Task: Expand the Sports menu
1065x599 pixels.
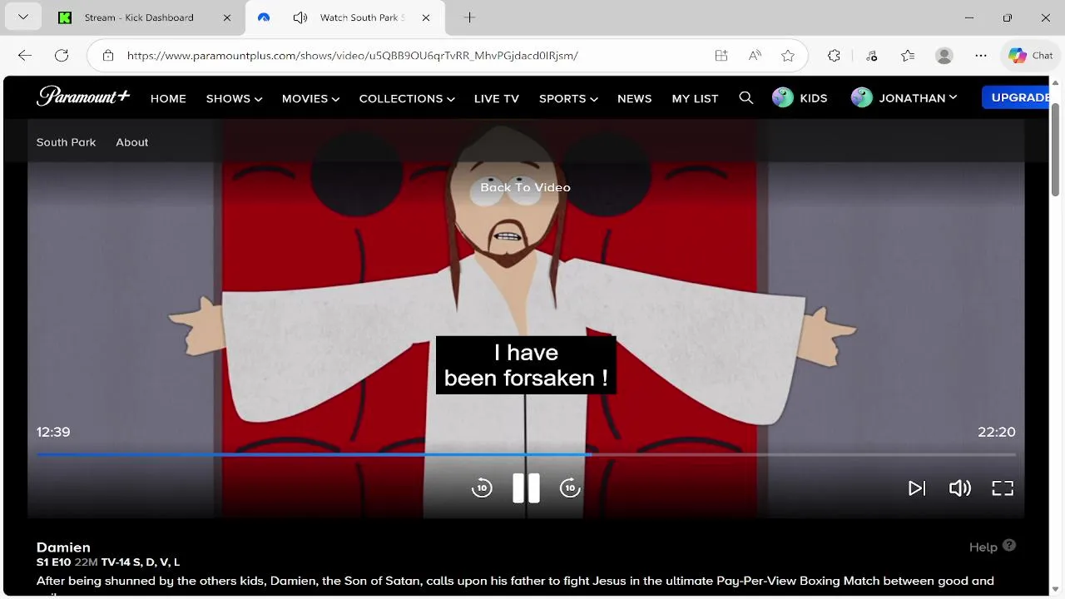Action: [568, 98]
